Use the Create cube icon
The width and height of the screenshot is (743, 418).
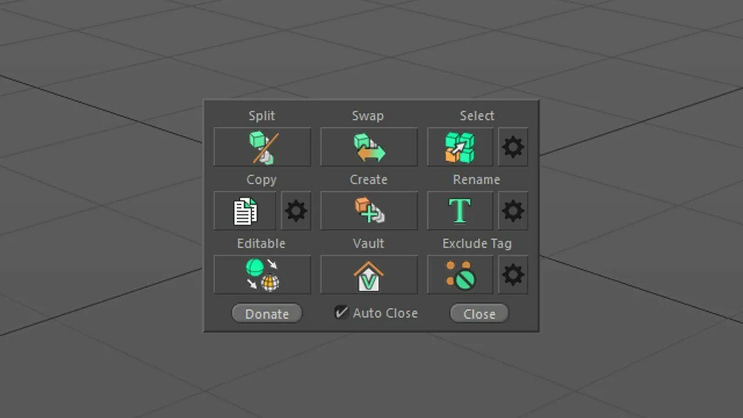[x=369, y=211]
